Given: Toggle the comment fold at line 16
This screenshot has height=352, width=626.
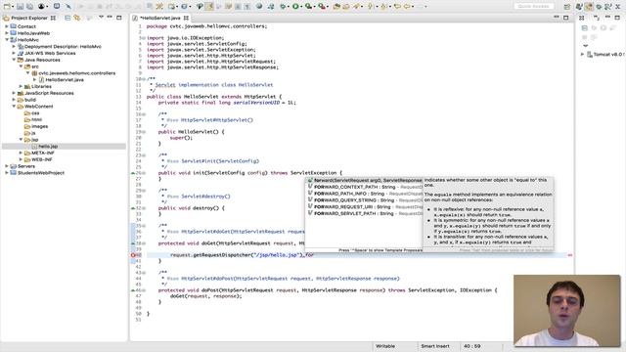Looking at the screenshot, I should coord(143,114).
